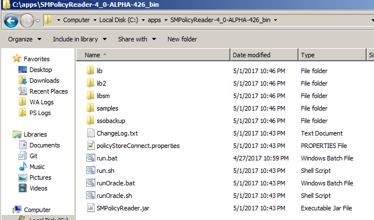Image resolution: width=374 pixels, height=220 pixels.
Task: Select the lib2 folder icon
Action: (90, 83)
